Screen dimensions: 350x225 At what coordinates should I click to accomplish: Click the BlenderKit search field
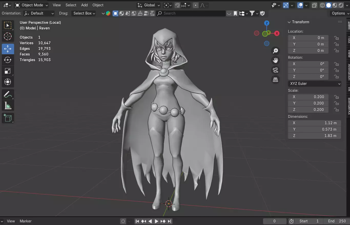coord(191,13)
